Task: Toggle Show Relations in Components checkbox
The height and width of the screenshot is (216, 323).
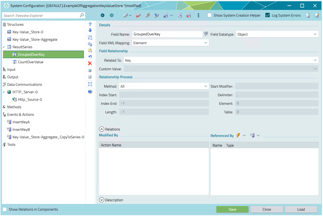Action: coord(5,210)
